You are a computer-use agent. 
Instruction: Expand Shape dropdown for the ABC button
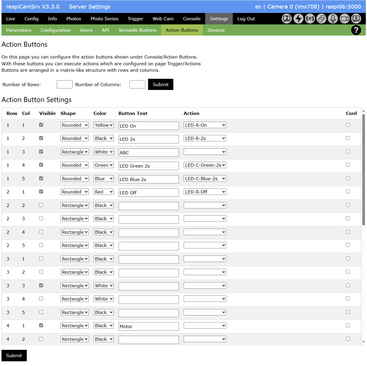[x=75, y=152]
